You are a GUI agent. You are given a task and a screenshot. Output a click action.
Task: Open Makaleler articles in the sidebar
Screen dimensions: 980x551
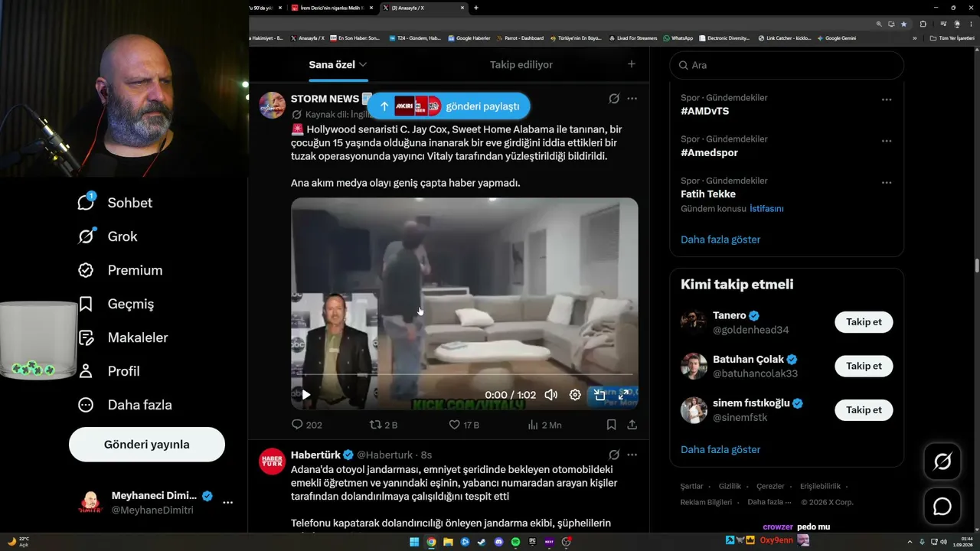pyautogui.click(x=122, y=337)
